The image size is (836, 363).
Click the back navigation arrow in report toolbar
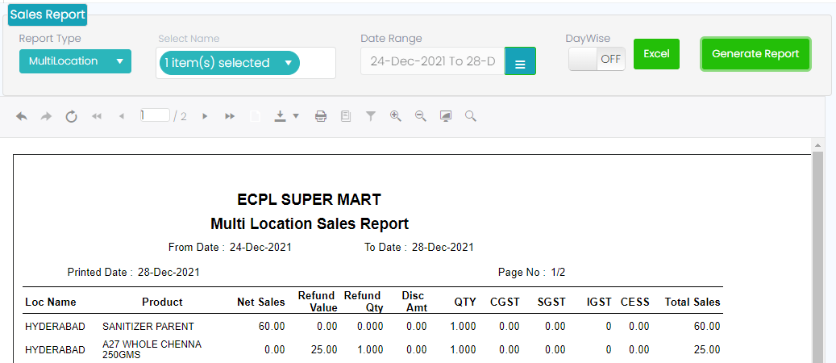22,116
